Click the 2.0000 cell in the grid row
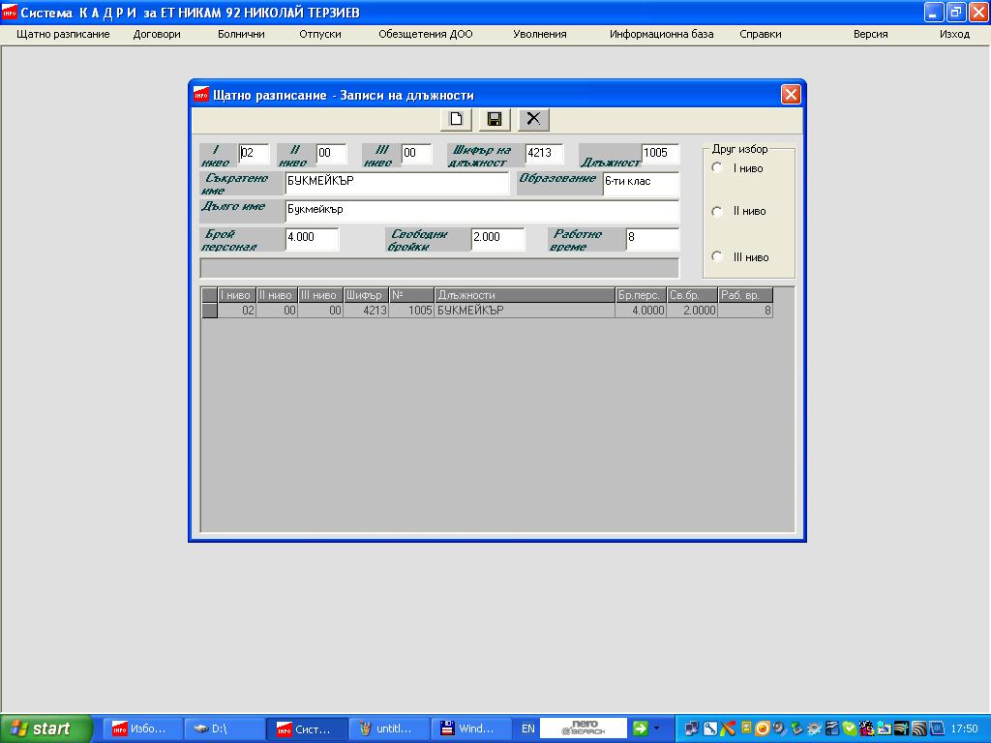Image resolution: width=991 pixels, height=743 pixels. click(692, 311)
